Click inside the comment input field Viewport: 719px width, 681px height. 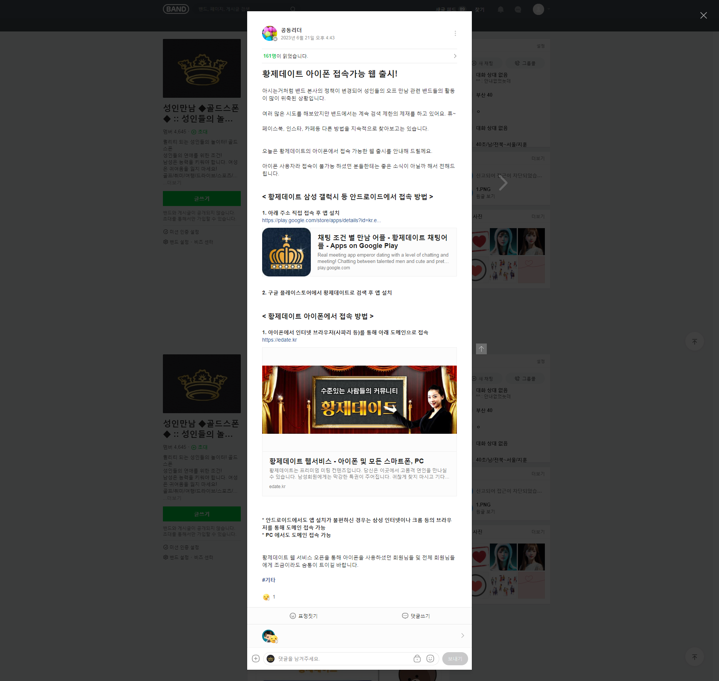343,659
